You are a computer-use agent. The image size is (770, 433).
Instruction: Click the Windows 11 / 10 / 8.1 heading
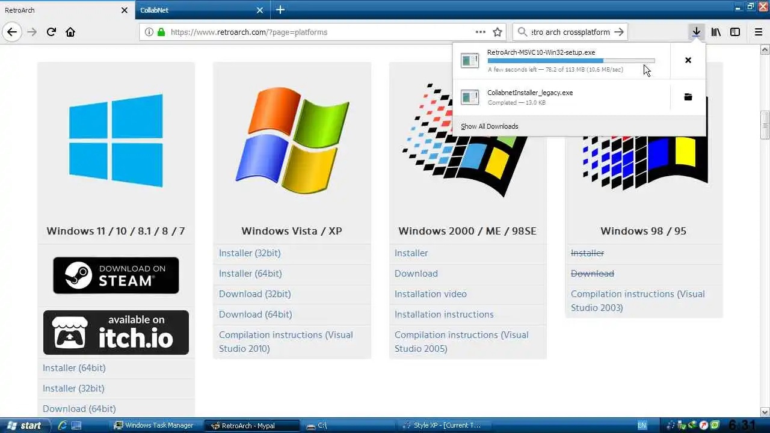[115, 231]
